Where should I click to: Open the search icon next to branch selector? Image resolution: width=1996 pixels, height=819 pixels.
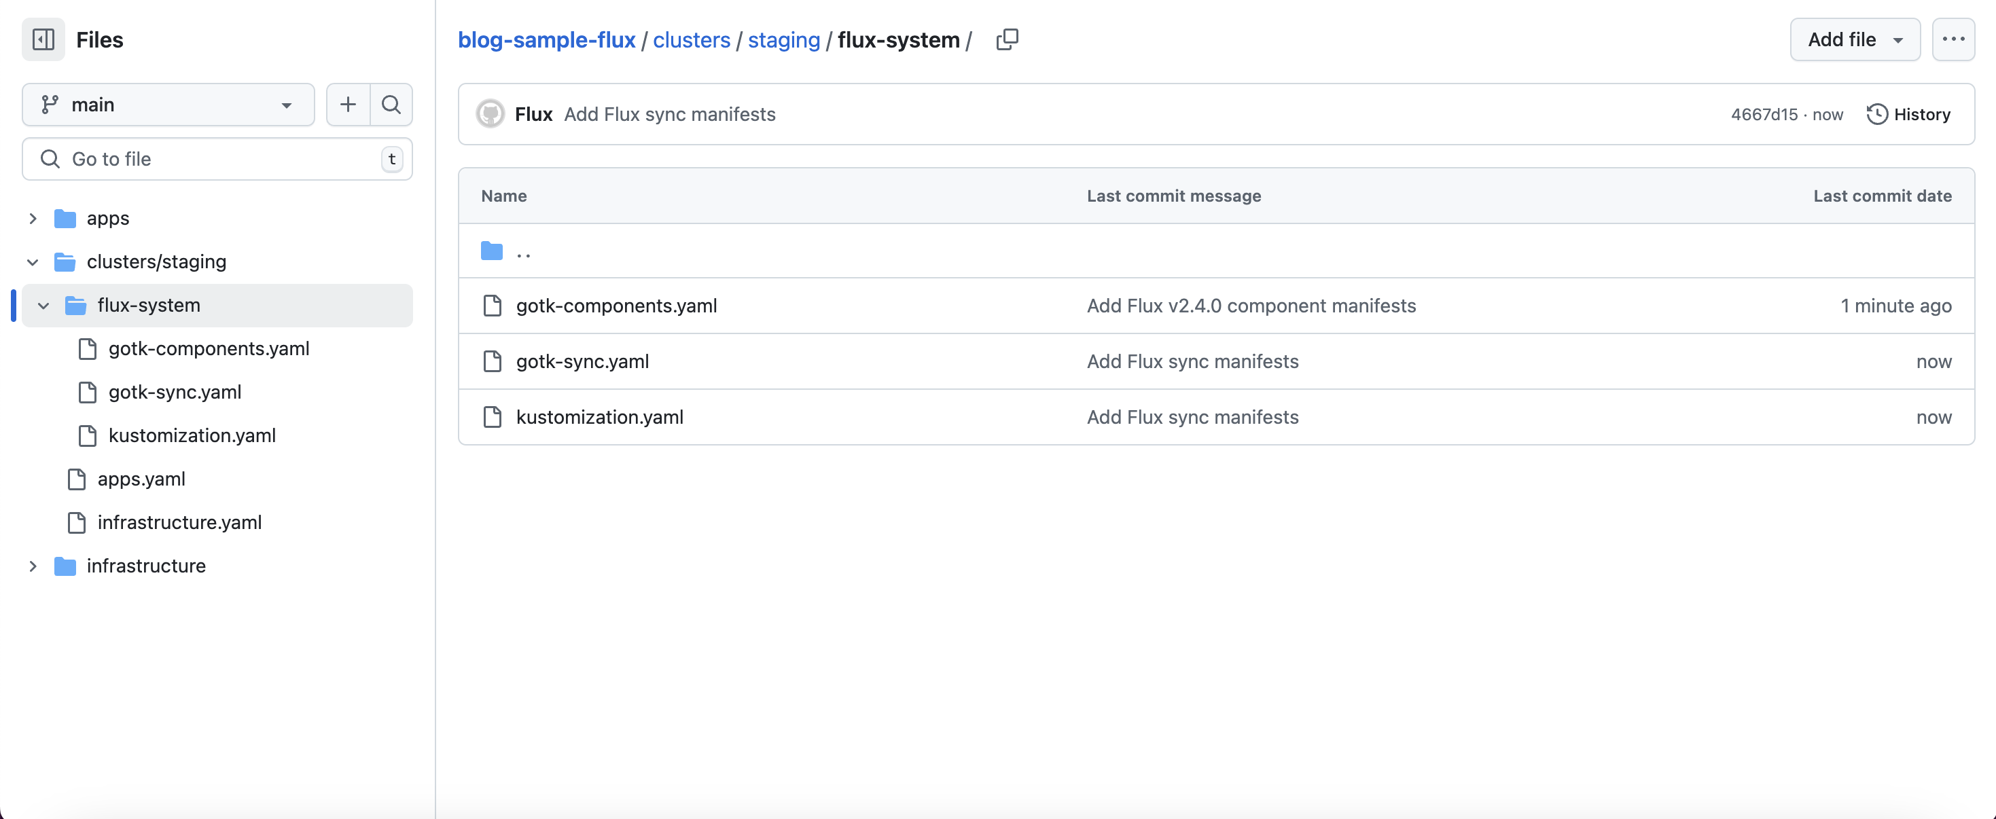click(x=391, y=105)
